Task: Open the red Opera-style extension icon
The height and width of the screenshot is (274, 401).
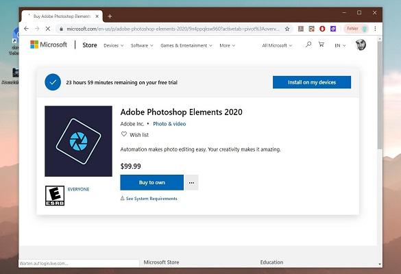Action: click(322, 29)
